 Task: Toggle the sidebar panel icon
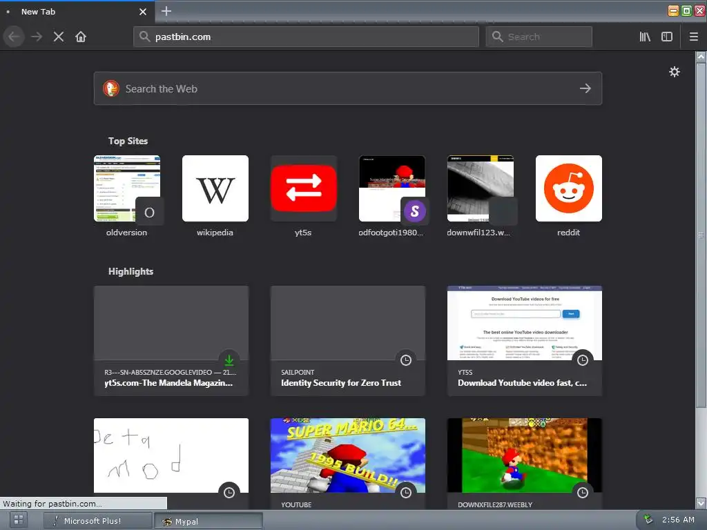(x=667, y=37)
